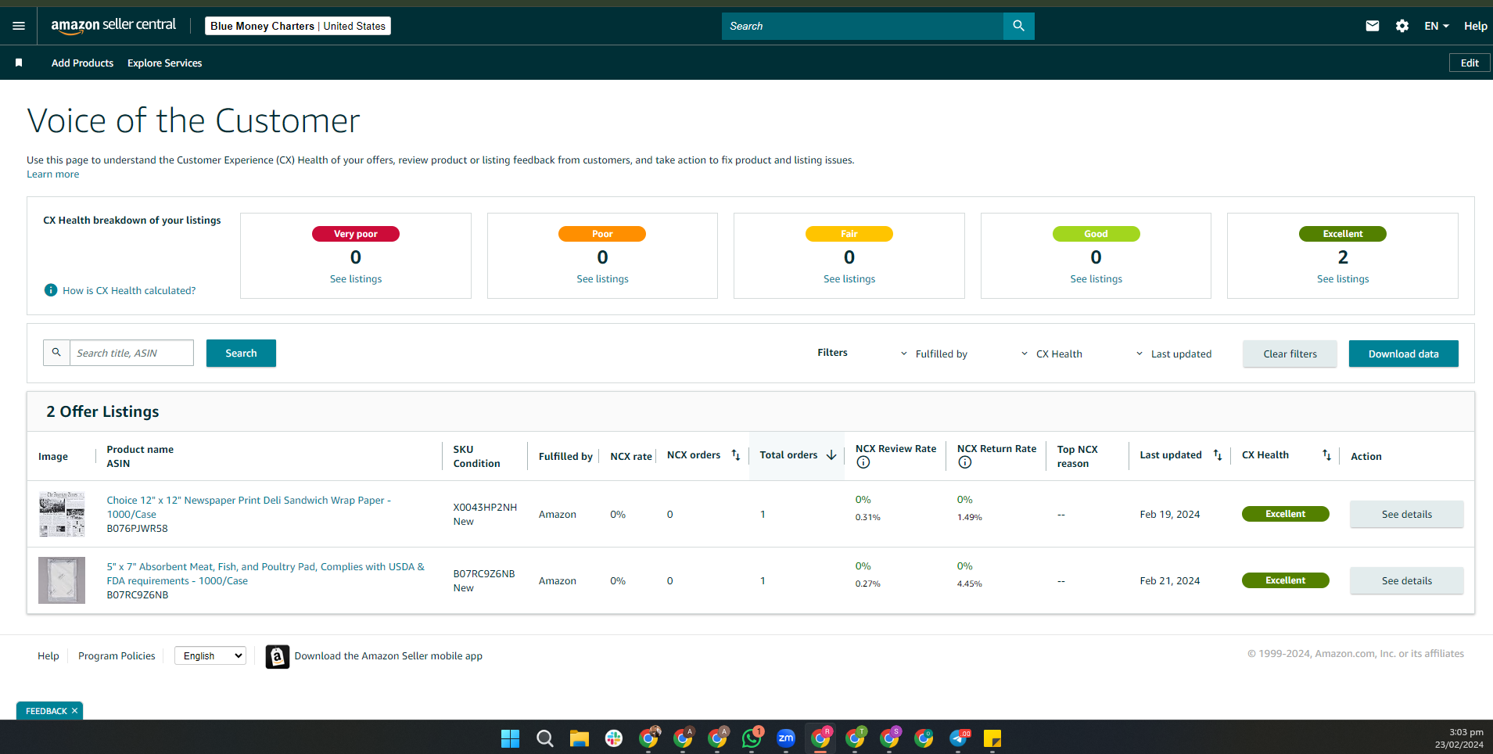Click the magnifier icon in the title/ASIN search field
Screen dimensions: 1493x754
[56, 353]
